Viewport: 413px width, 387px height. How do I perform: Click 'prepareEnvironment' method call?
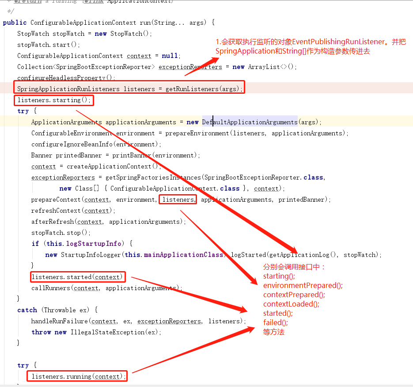197,133
